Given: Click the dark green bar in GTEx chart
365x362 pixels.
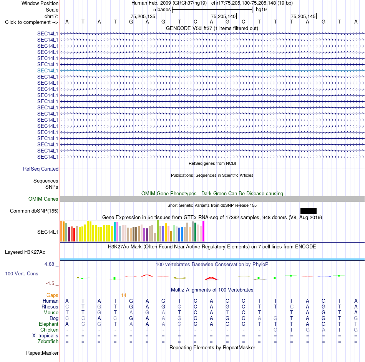Looking at the screenshot, I should click(x=195, y=232).
